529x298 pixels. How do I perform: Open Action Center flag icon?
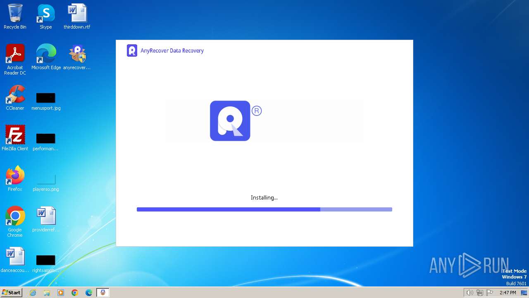[490, 293]
